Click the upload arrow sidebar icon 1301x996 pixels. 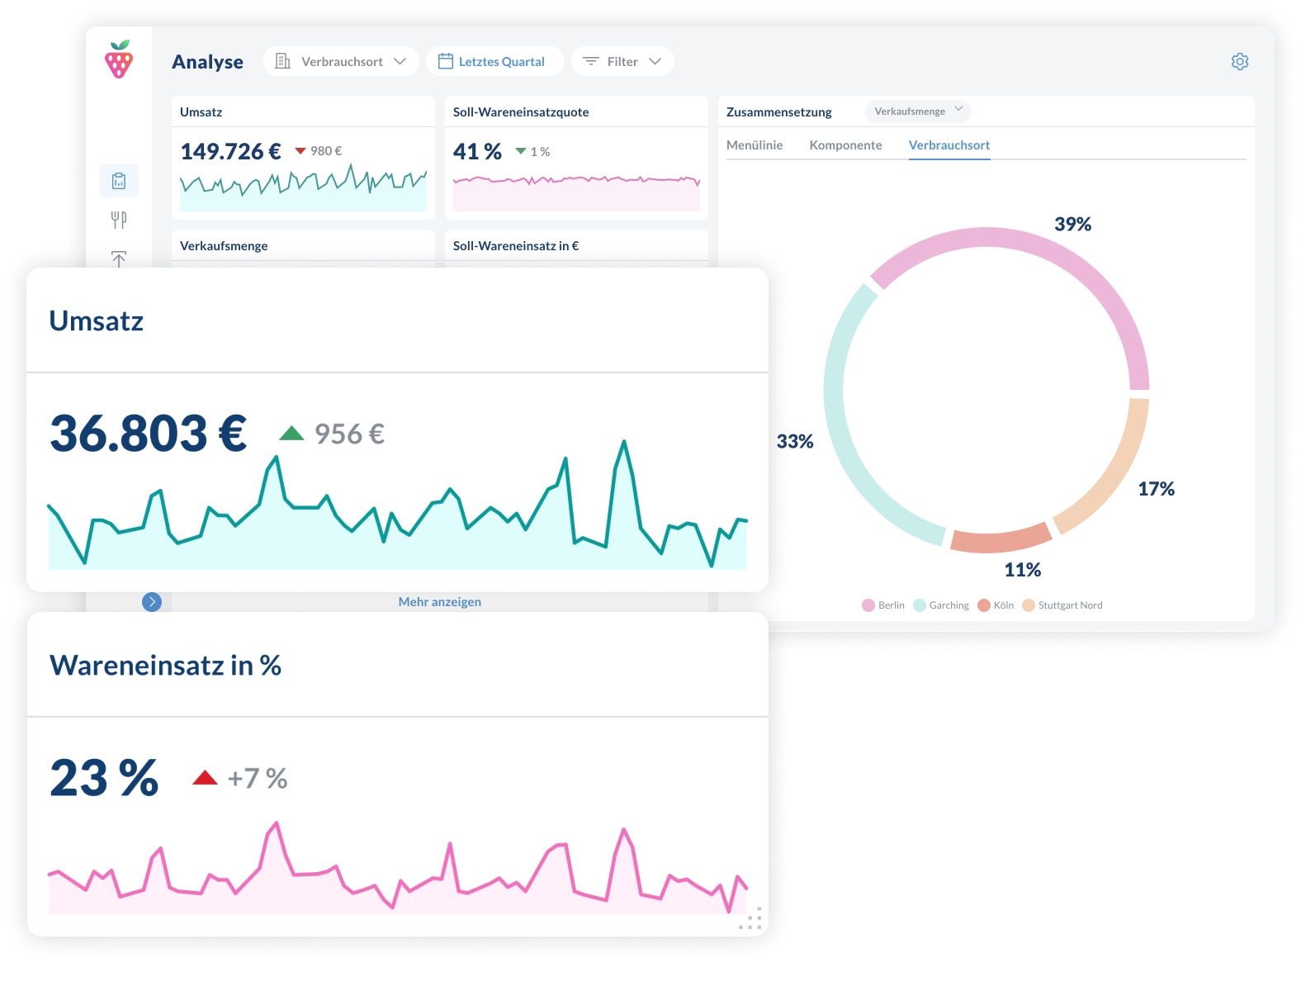click(119, 258)
